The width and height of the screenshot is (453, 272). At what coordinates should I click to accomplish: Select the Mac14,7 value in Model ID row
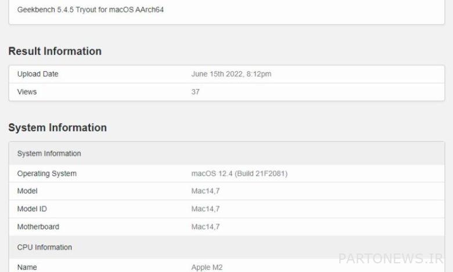point(206,209)
